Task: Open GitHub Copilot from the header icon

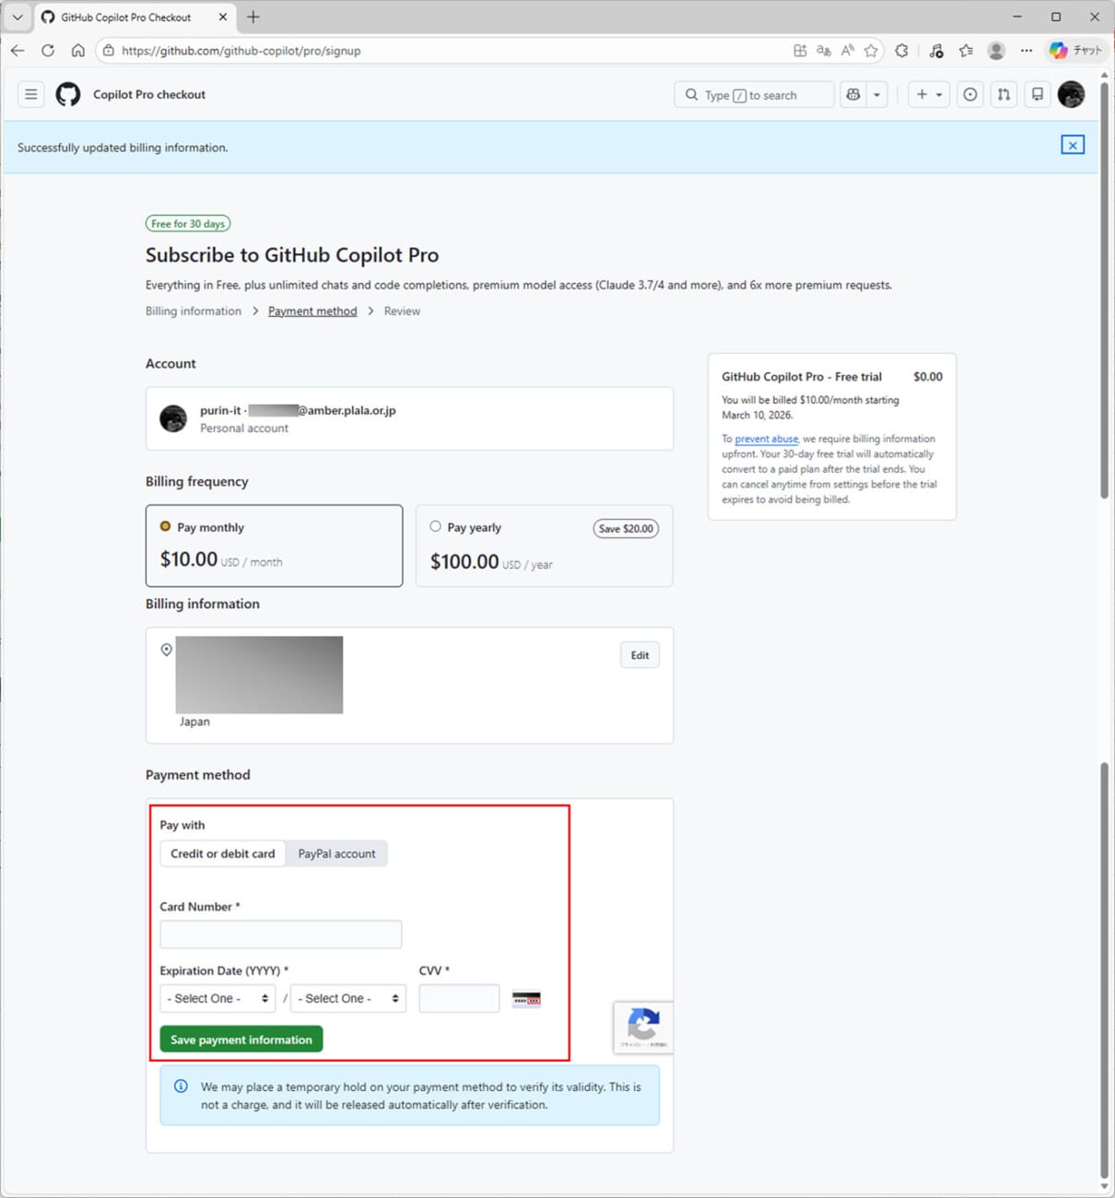Action: [853, 94]
